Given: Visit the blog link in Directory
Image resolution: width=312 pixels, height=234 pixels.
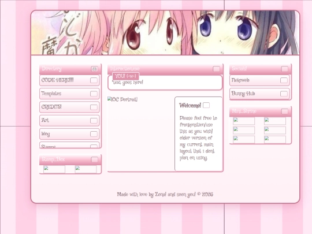Looking at the screenshot, I should (x=69, y=134).
